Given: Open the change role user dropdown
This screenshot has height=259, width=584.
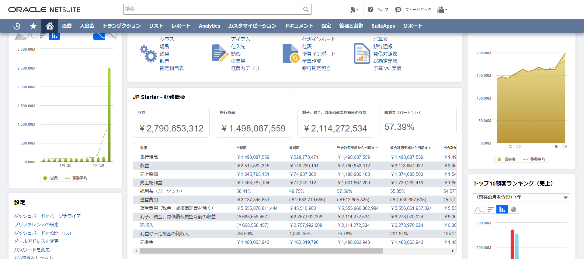Looking at the screenshot, I should click(442, 10).
